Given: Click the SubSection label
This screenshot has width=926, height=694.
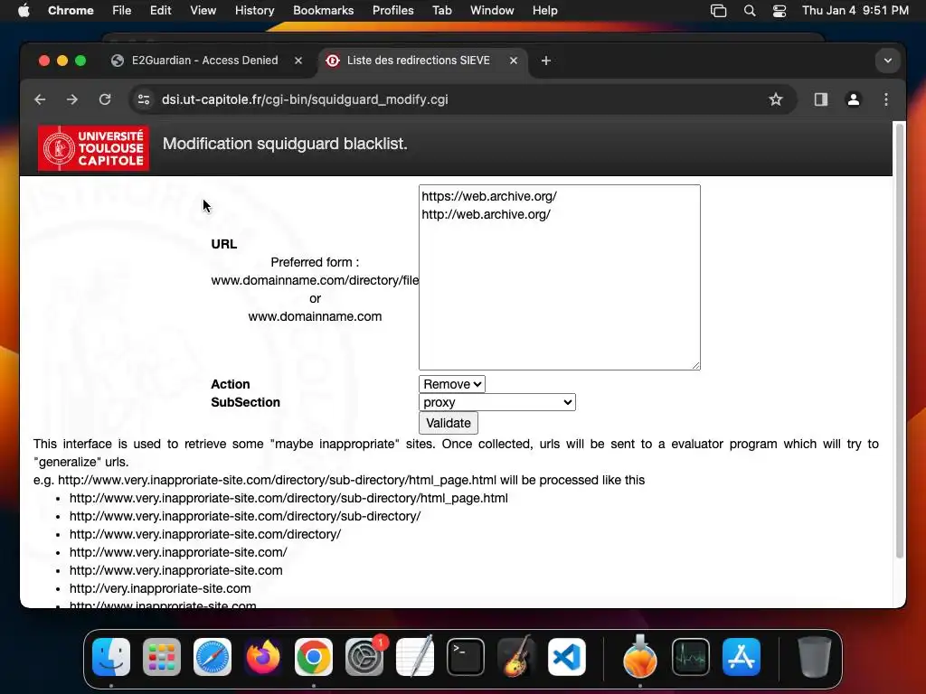Looking at the screenshot, I should point(245,402).
